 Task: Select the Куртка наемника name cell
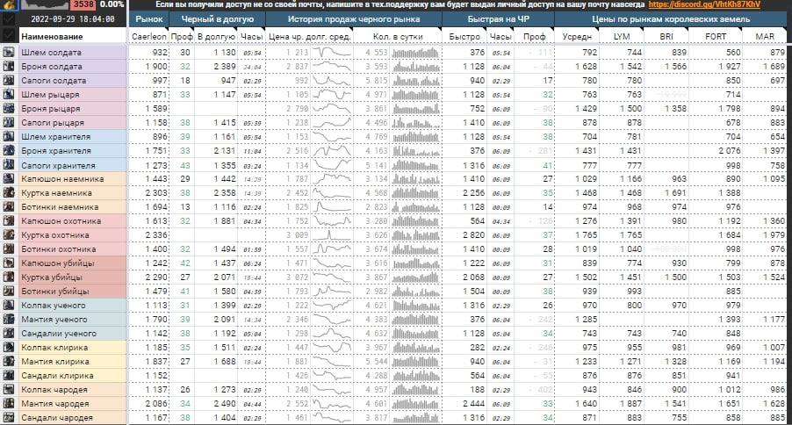73,192
